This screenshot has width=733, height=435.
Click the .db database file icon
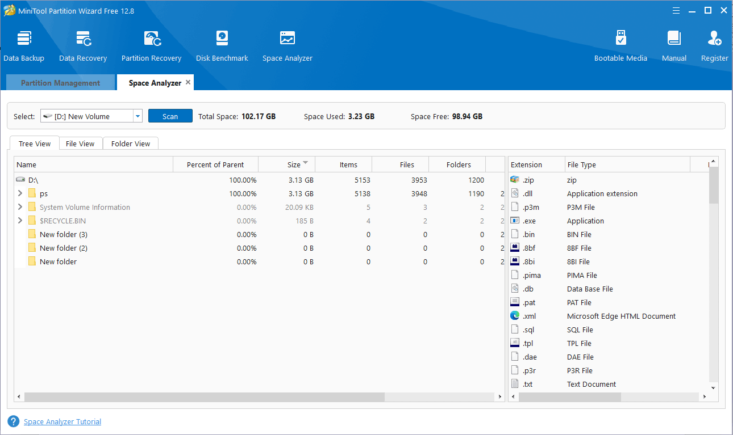[x=515, y=289]
